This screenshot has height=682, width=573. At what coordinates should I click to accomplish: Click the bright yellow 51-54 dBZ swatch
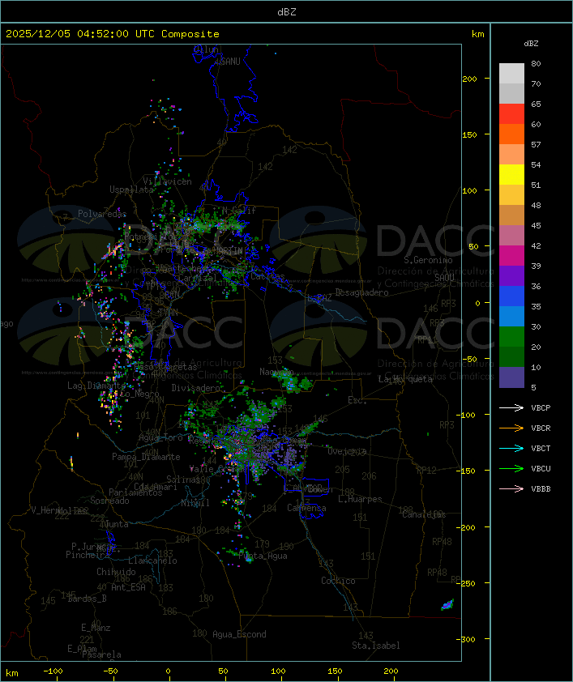coord(511,175)
